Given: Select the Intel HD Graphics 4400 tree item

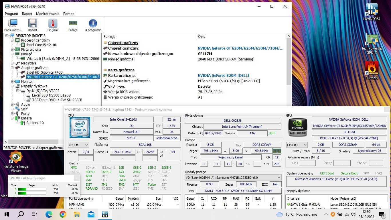Looking at the screenshot, I should 44,72.
